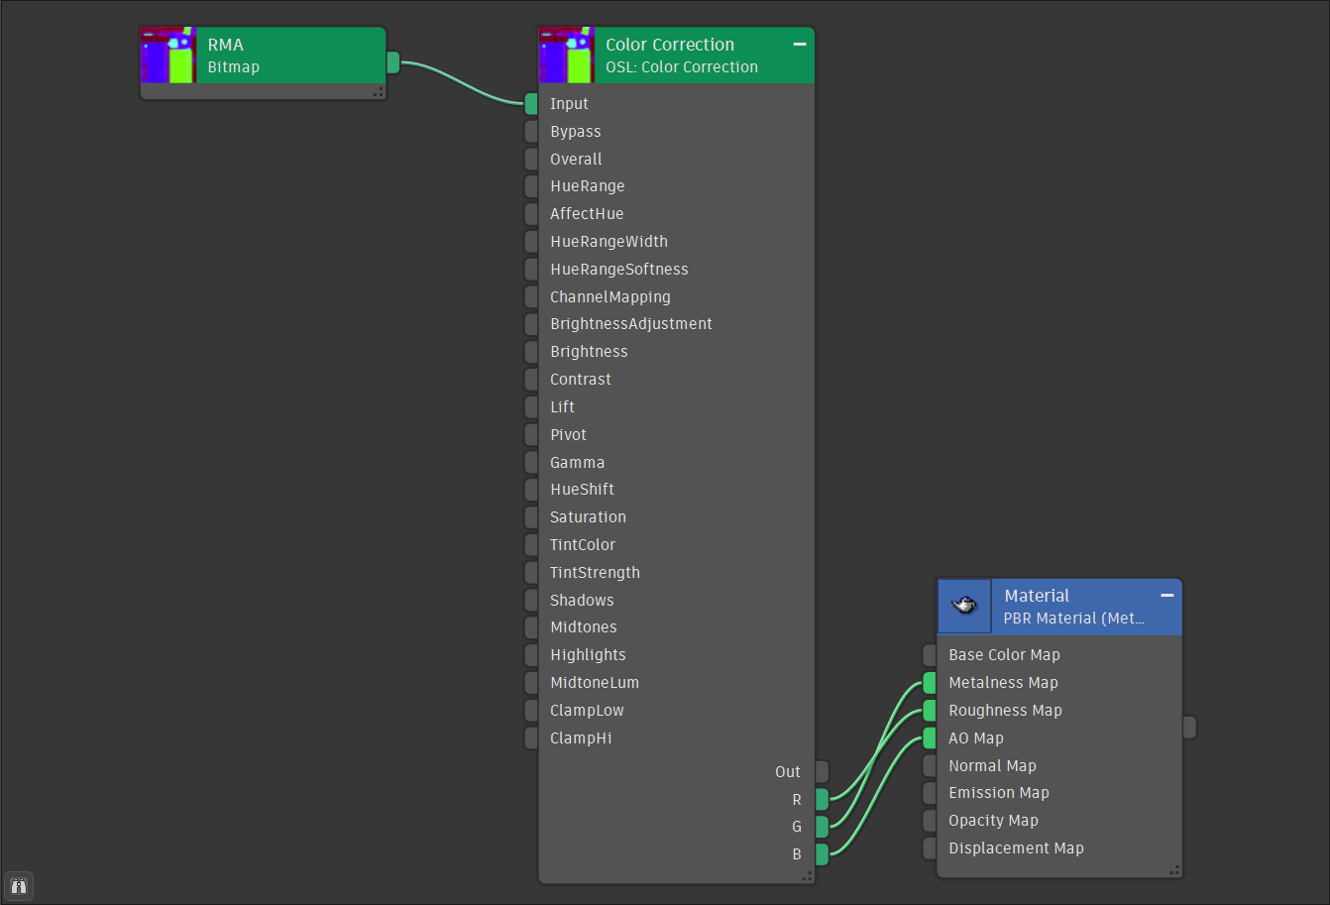This screenshot has width=1330, height=905.
Task: Click the ChannelMapping input socket
Action: click(531, 296)
